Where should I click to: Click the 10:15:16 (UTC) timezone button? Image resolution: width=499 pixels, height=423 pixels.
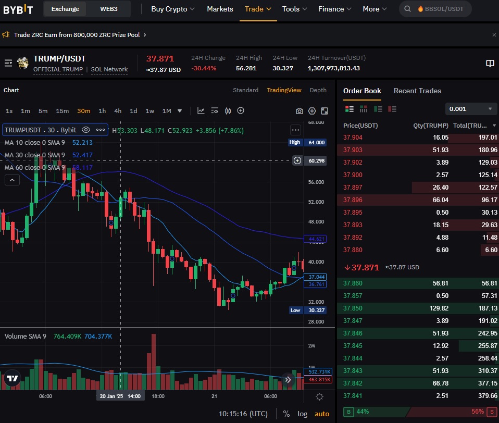tap(243, 414)
